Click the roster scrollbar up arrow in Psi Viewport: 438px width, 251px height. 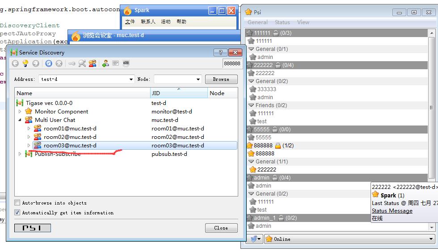[x=432, y=33]
